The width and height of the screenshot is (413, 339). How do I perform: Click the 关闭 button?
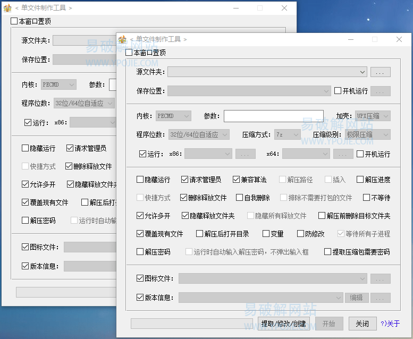[363, 324]
